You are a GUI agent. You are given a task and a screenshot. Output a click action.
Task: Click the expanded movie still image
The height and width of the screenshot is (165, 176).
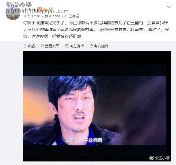[97, 106]
